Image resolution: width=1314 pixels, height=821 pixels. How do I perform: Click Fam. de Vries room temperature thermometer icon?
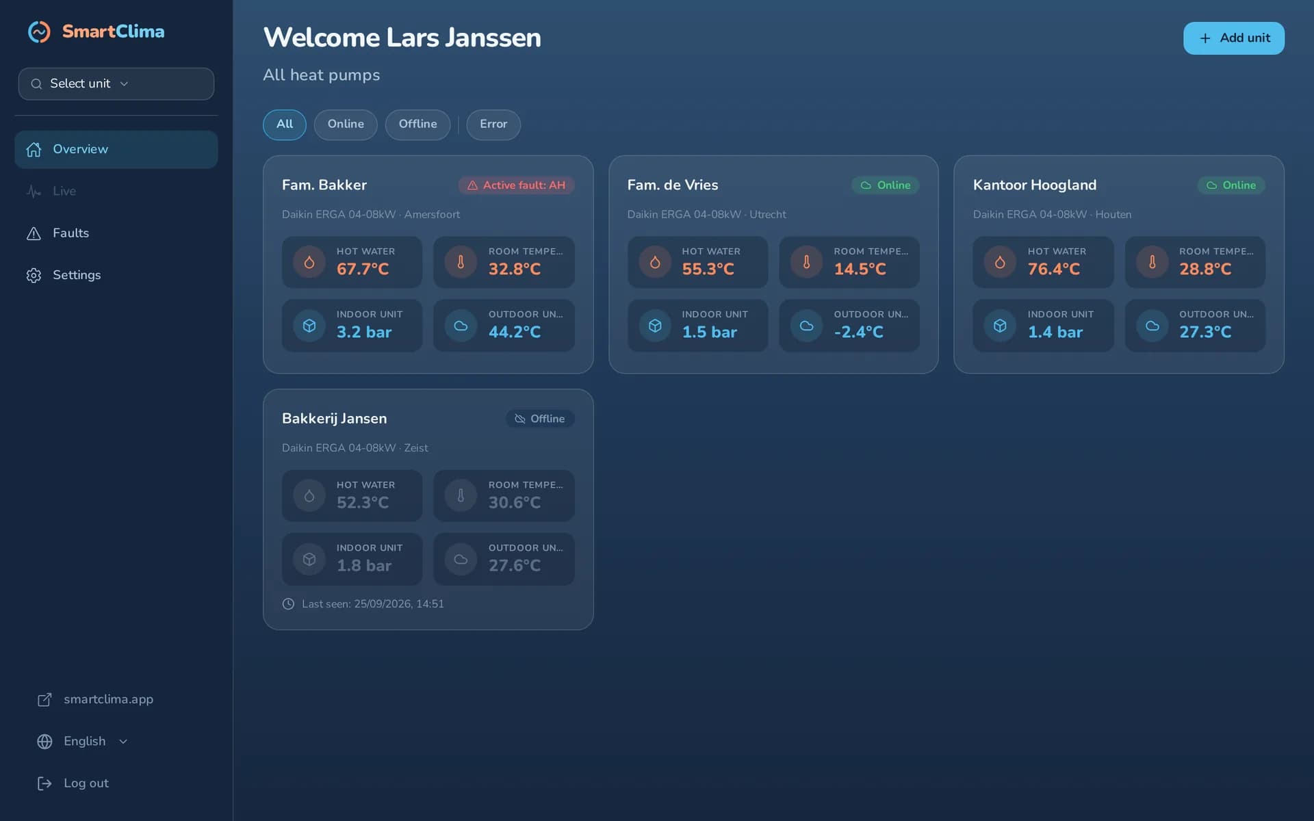click(807, 262)
